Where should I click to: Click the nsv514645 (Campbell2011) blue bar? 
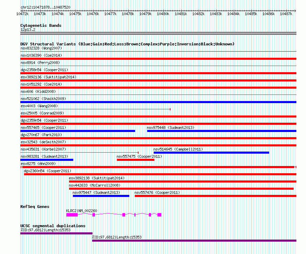211,153
